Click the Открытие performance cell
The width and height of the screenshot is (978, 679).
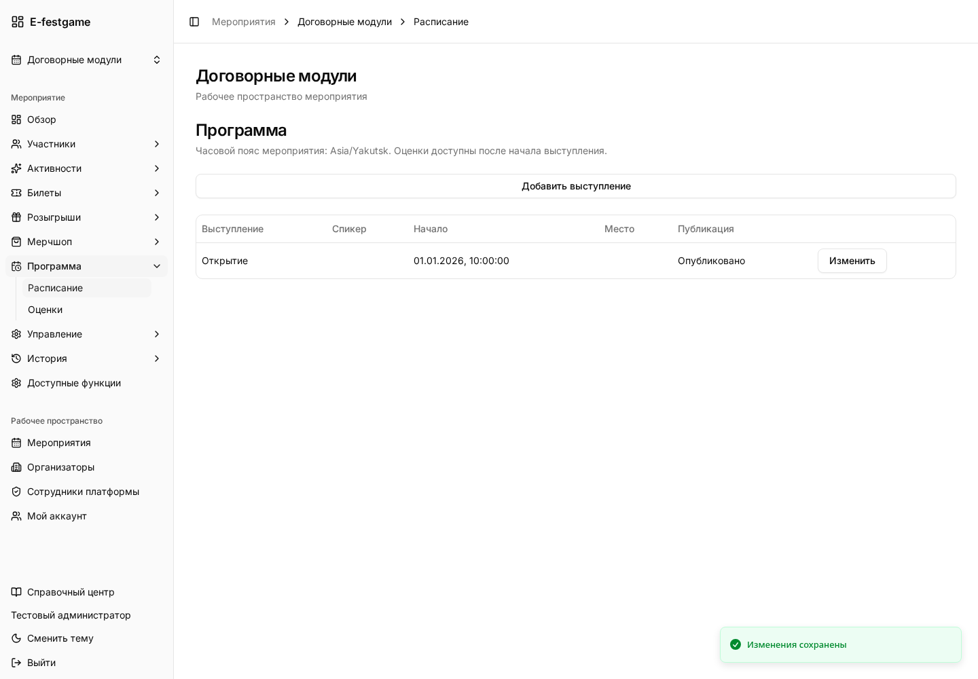[225, 261]
